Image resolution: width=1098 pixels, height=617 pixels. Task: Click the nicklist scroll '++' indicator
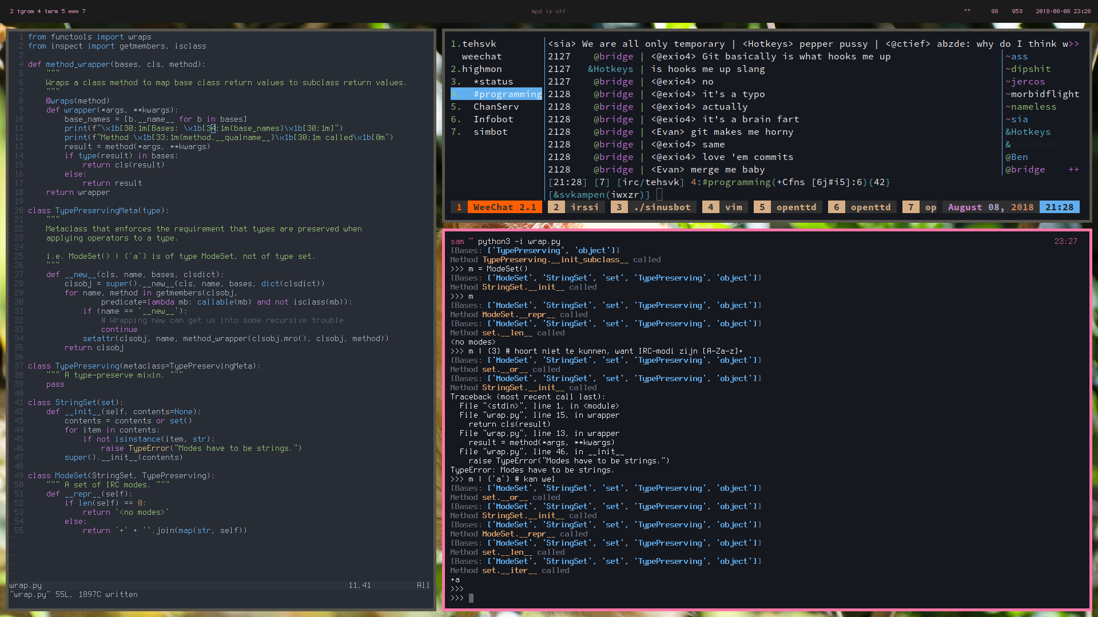1073,170
